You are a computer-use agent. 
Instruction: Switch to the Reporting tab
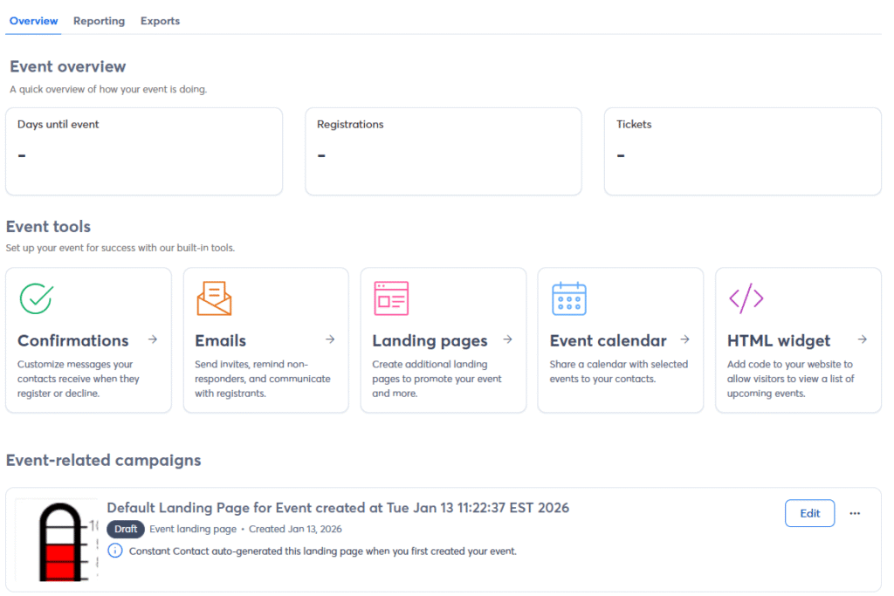click(99, 20)
